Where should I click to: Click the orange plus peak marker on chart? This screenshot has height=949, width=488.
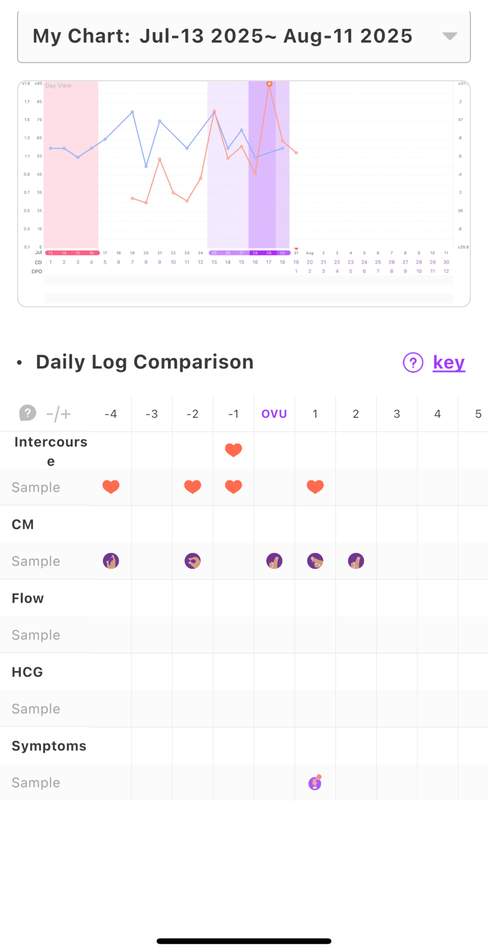(269, 84)
